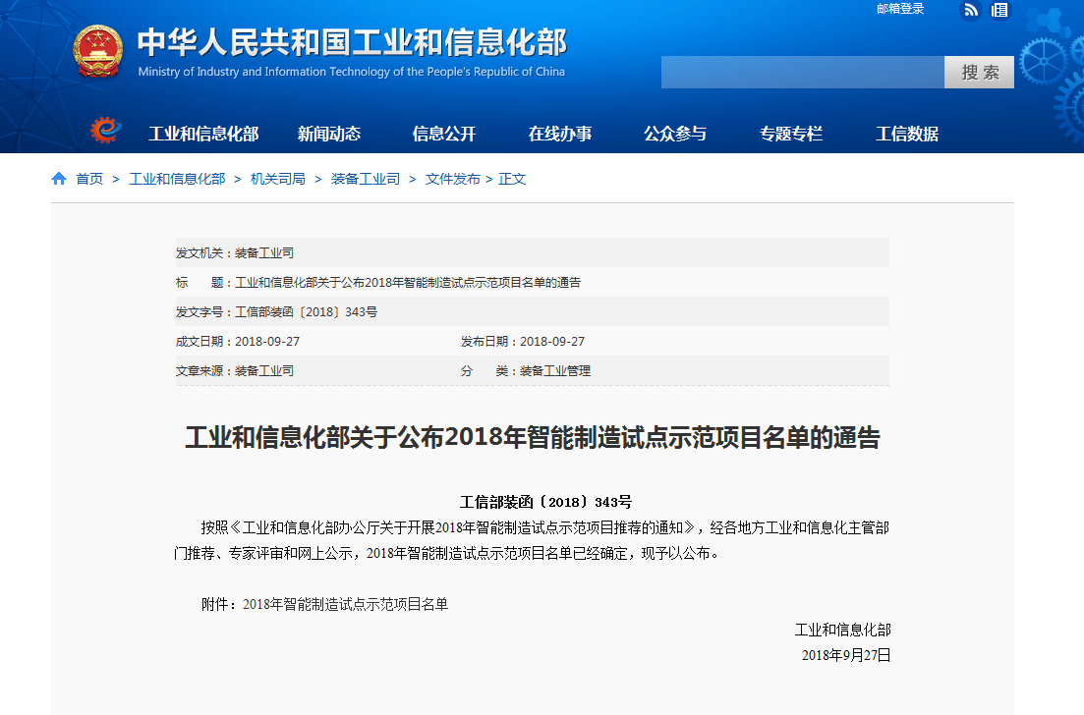This screenshot has height=715, width=1084.
Task: Go to 首页 in the breadcrumb
Action: pos(89,179)
